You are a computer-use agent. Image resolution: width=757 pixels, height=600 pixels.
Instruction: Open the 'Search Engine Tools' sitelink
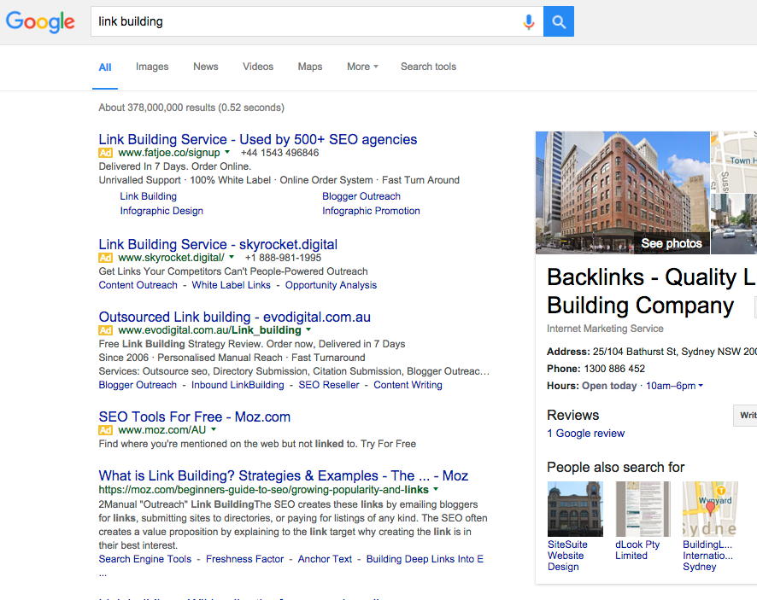pos(145,559)
